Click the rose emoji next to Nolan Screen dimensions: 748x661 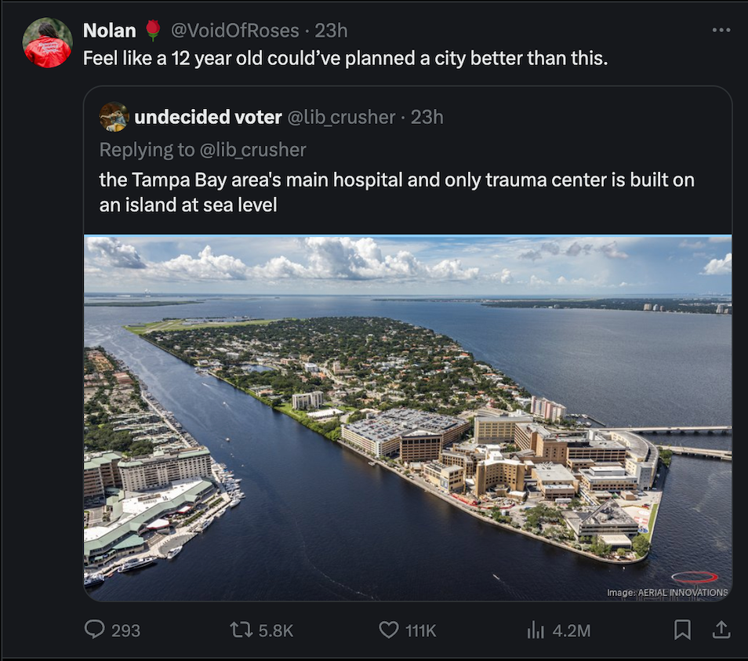[153, 31]
